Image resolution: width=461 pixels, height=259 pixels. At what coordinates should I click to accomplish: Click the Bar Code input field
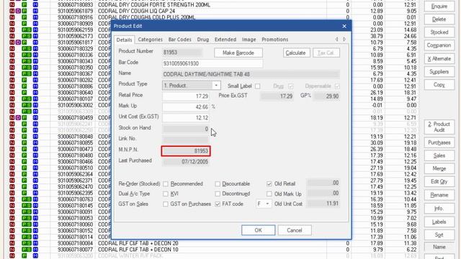(x=212, y=63)
